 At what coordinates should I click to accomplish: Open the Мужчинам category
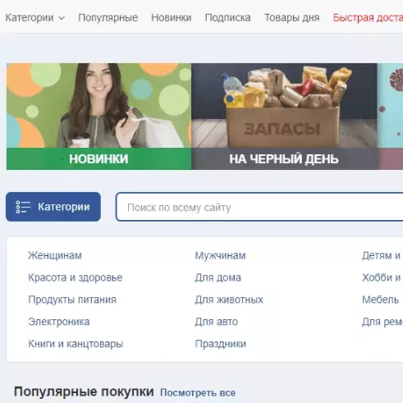coord(220,255)
